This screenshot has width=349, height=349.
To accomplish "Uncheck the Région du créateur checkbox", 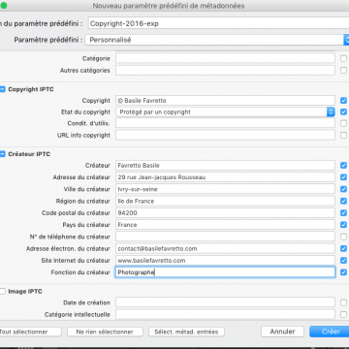I will coord(343,201).
